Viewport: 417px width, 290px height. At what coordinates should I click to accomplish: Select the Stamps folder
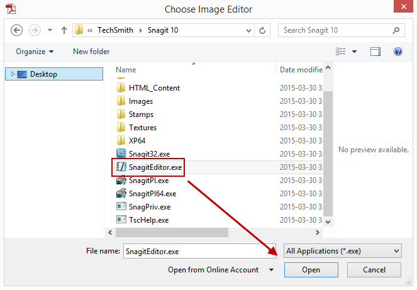tap(141, 114)
